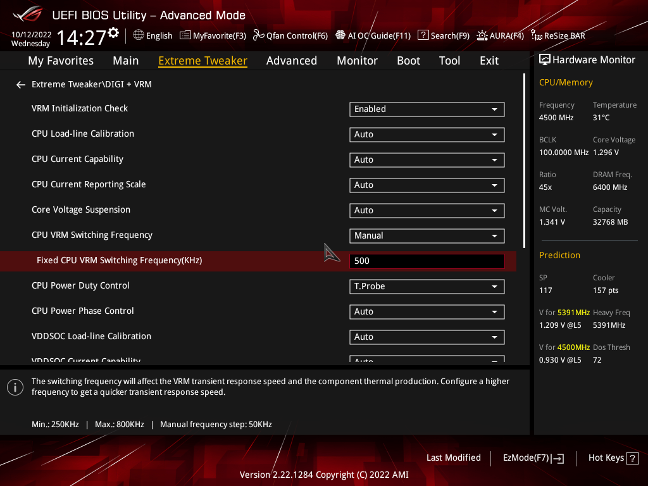
Task: Click the EzMode exit arrow icon
Action: (558, 458)
